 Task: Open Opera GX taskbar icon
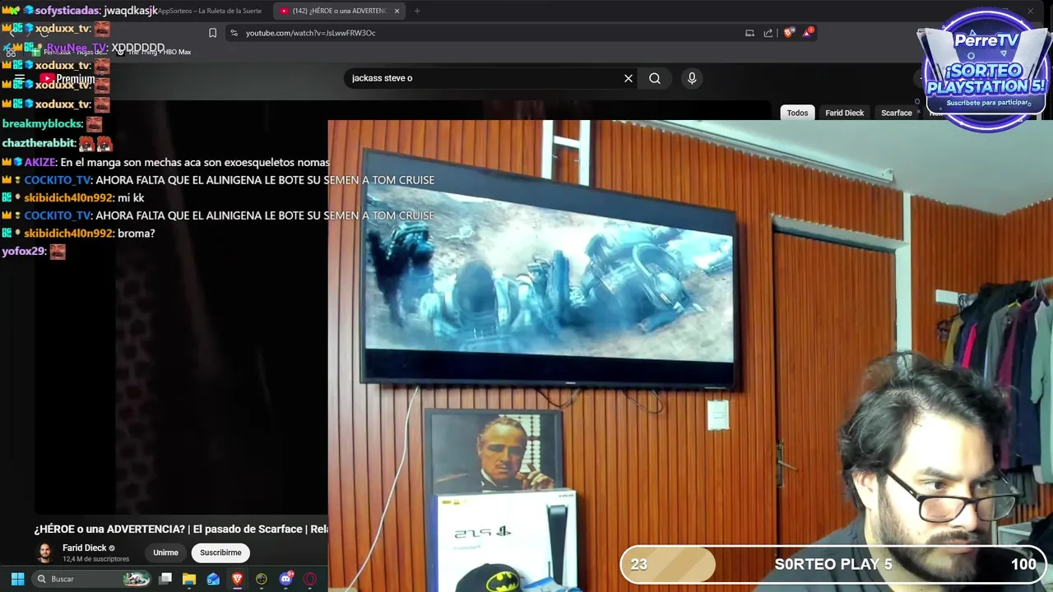pos(310,579)
